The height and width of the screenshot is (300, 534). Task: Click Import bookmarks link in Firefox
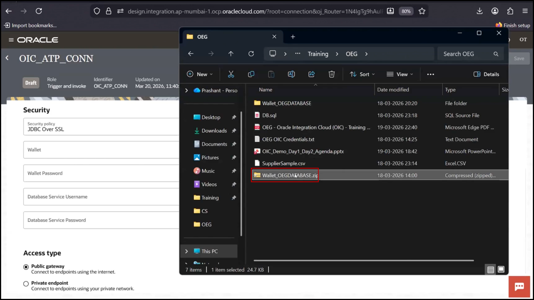pyautogui.click(x=31, y=25)
